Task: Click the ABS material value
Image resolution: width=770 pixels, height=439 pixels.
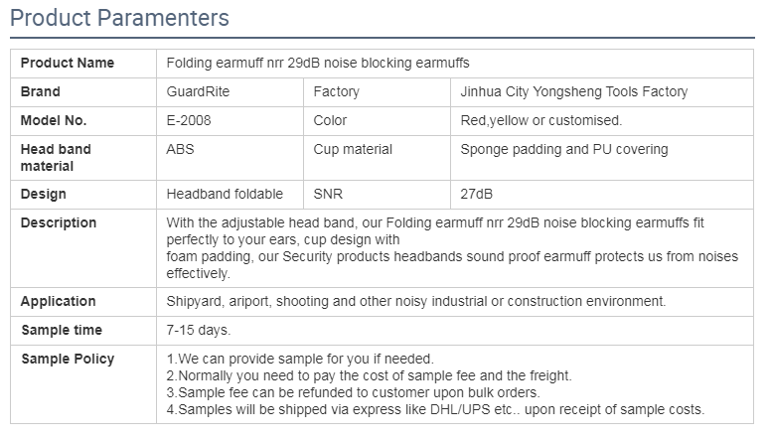Action: (x=180, y=149)
